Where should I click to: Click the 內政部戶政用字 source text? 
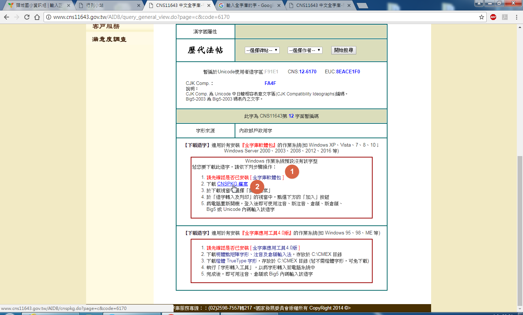click(x=256, y=131)
